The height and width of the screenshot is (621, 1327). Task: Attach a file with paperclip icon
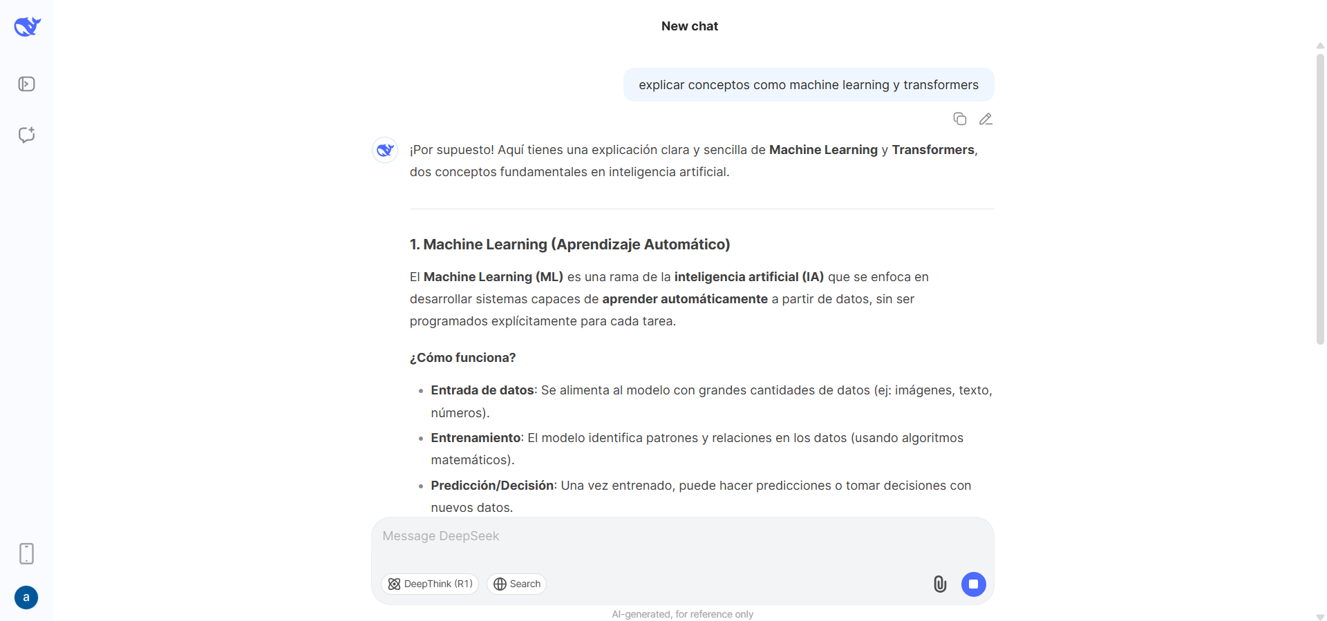click(940, 584)
